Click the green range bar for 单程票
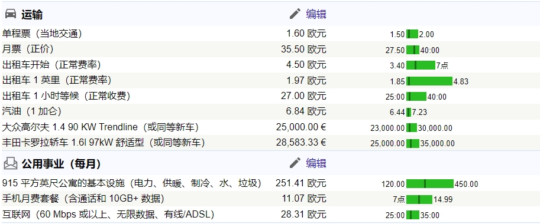This screenshot has width=540, height=224. click(412, 34)
